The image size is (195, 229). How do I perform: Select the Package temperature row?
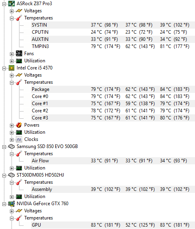pos(113,89)
